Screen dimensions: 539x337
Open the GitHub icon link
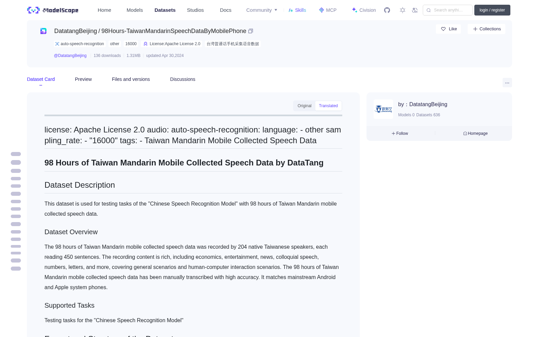click(x=387, y=10)
